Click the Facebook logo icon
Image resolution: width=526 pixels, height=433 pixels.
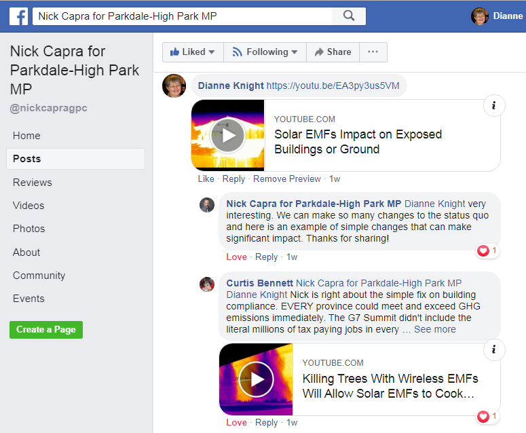click(18, 16)
